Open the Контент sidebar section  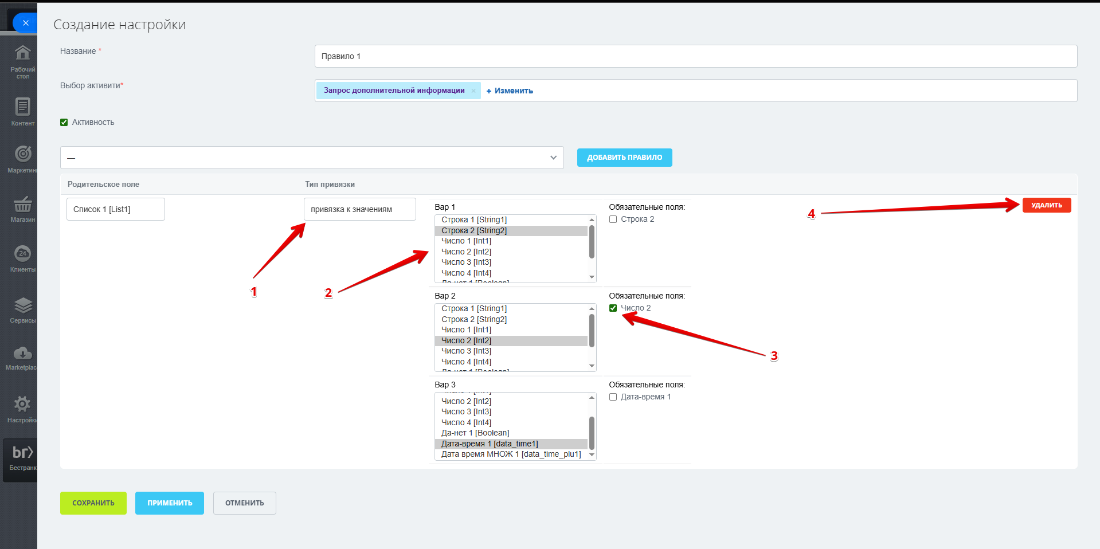(22, 107)
